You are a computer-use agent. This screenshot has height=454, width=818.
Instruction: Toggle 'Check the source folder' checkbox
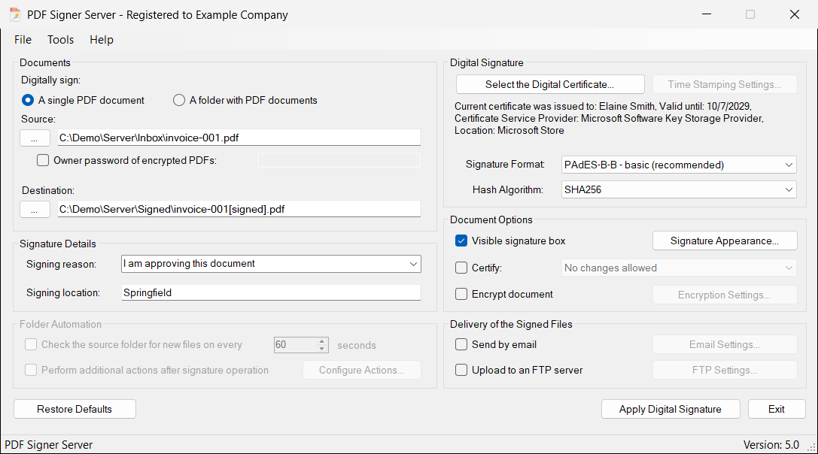[x=31, y=344]
